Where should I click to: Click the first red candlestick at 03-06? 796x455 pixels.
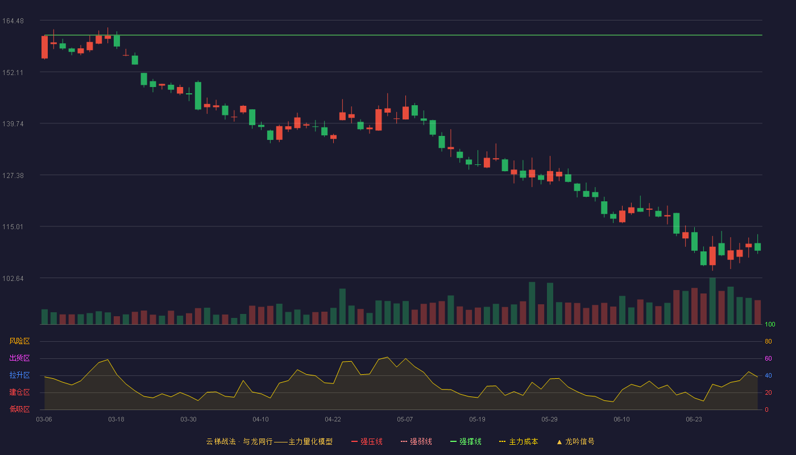[x=44, y=47]
